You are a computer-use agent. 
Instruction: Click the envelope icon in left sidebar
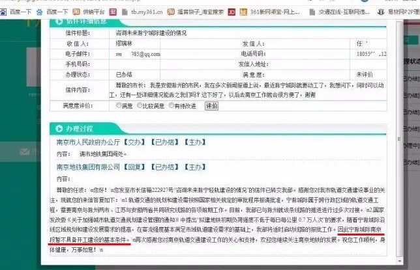pos(25,152)
